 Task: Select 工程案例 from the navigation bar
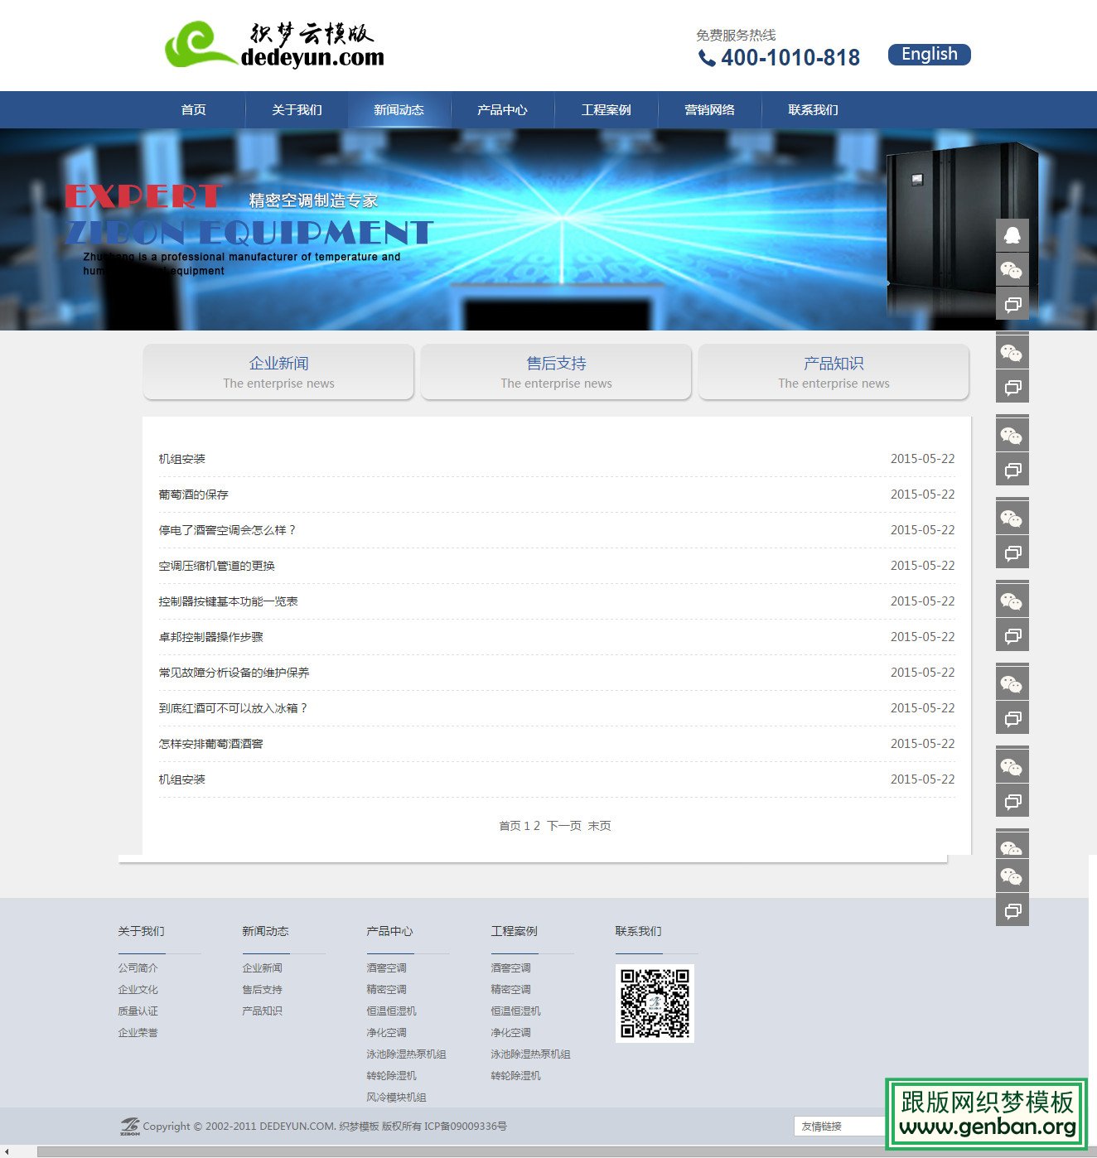pyautogui.click(x=606, y=109)
